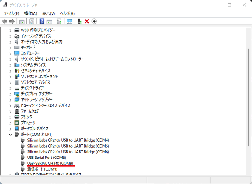Image resolution: width=252 pixels, height=184 pixels.
Task: Minimize the Device Manager window
Action: pyautogui.click(x=215, y=5)
